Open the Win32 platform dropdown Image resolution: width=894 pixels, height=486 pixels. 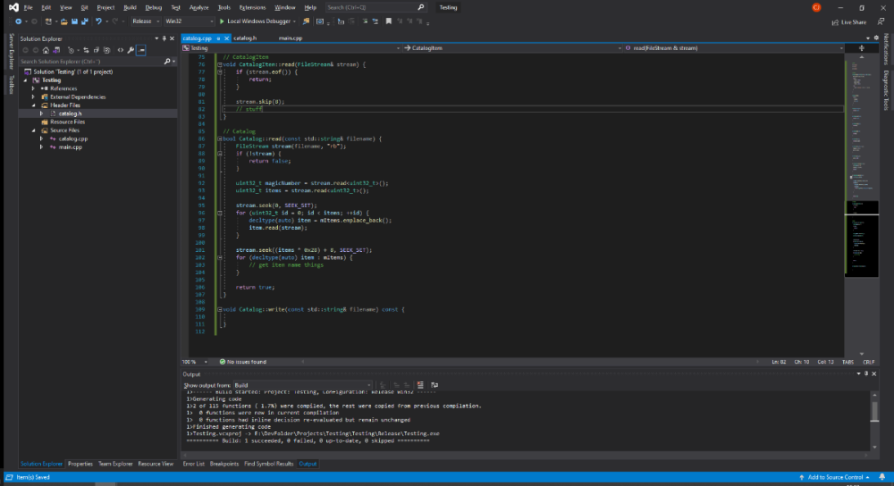tap(188, 21)
